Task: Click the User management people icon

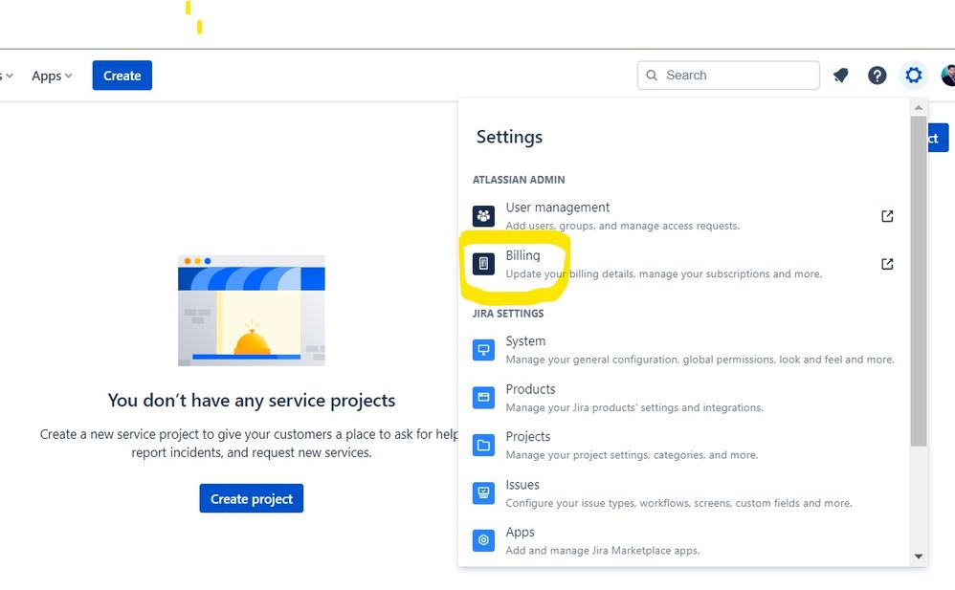Action: [483, 215]
